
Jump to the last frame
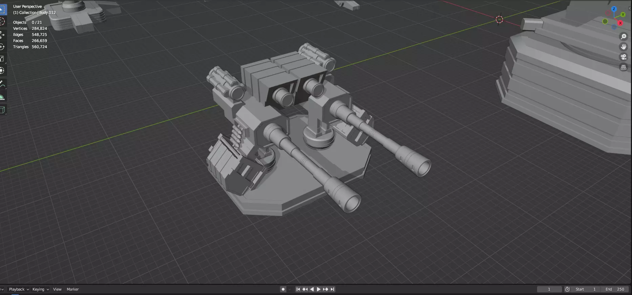coord(332,289)
